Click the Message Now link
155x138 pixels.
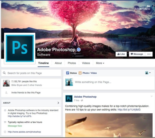(15, 126)
